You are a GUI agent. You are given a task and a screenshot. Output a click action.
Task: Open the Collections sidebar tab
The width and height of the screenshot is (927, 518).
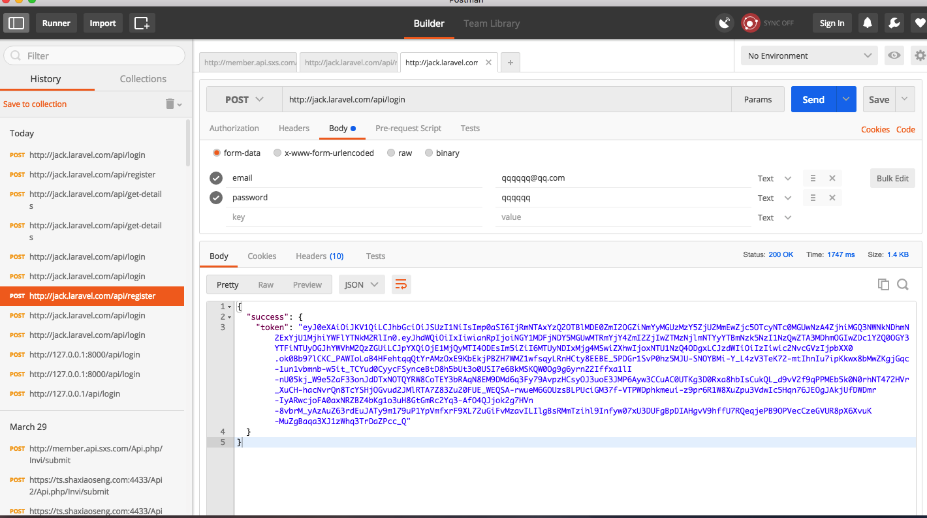tap(143, 79)
